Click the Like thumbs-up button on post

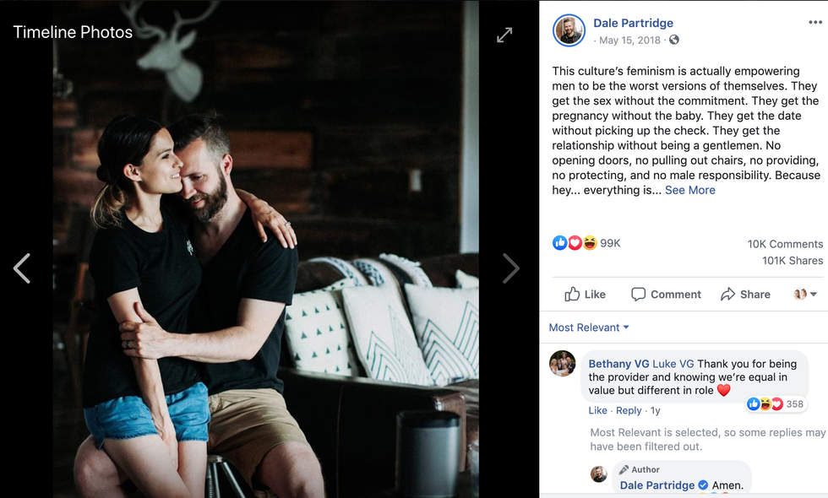[x=585, y=294]
